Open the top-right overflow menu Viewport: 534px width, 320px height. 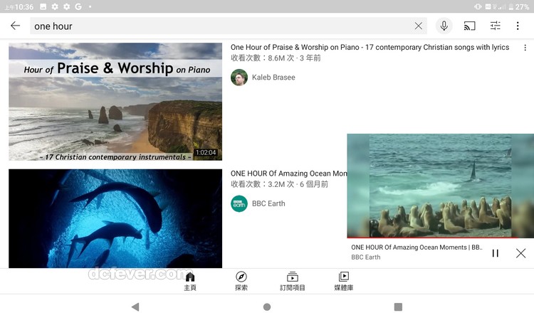pos(518,26)
